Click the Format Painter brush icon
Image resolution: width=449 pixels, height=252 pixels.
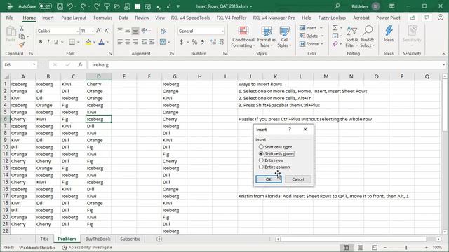coord(22,45)
